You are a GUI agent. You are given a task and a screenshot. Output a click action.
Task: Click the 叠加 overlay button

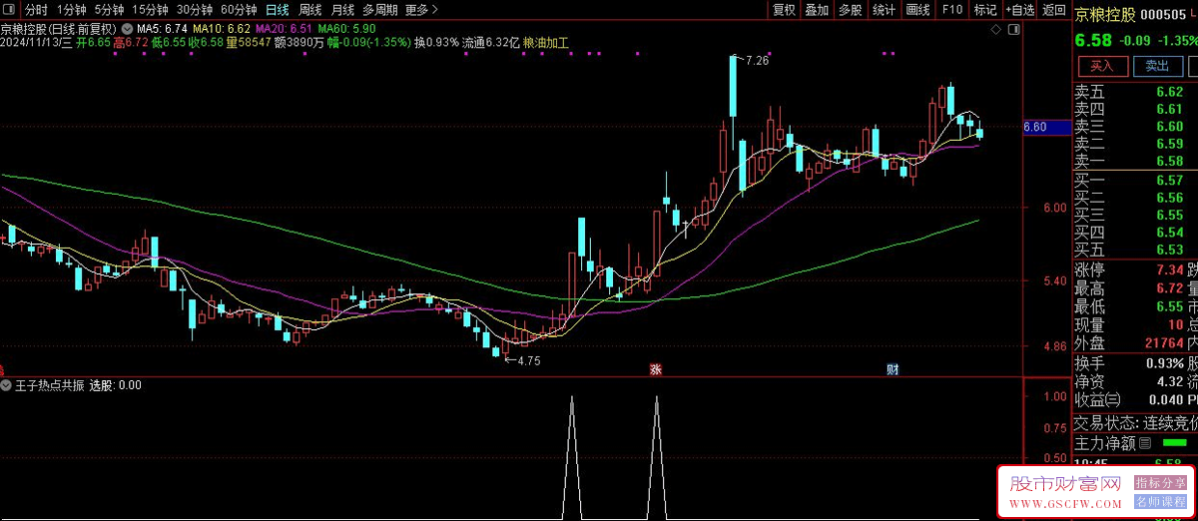(817, 10)
